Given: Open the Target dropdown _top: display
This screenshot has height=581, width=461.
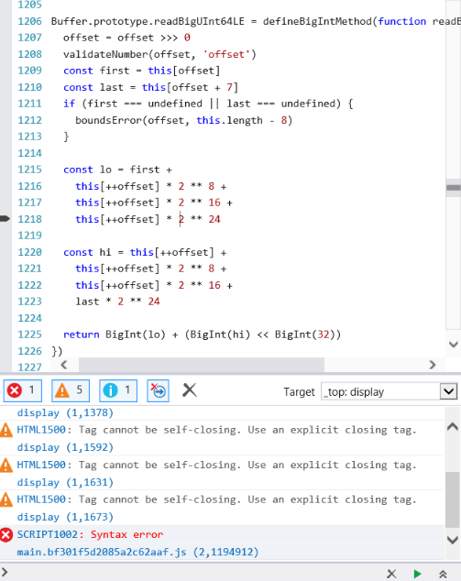Looking at the screenshot, I should 390,391.
